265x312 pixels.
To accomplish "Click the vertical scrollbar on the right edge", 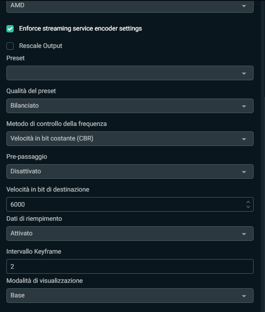I will pyautogui.click(x=263, y=156).
